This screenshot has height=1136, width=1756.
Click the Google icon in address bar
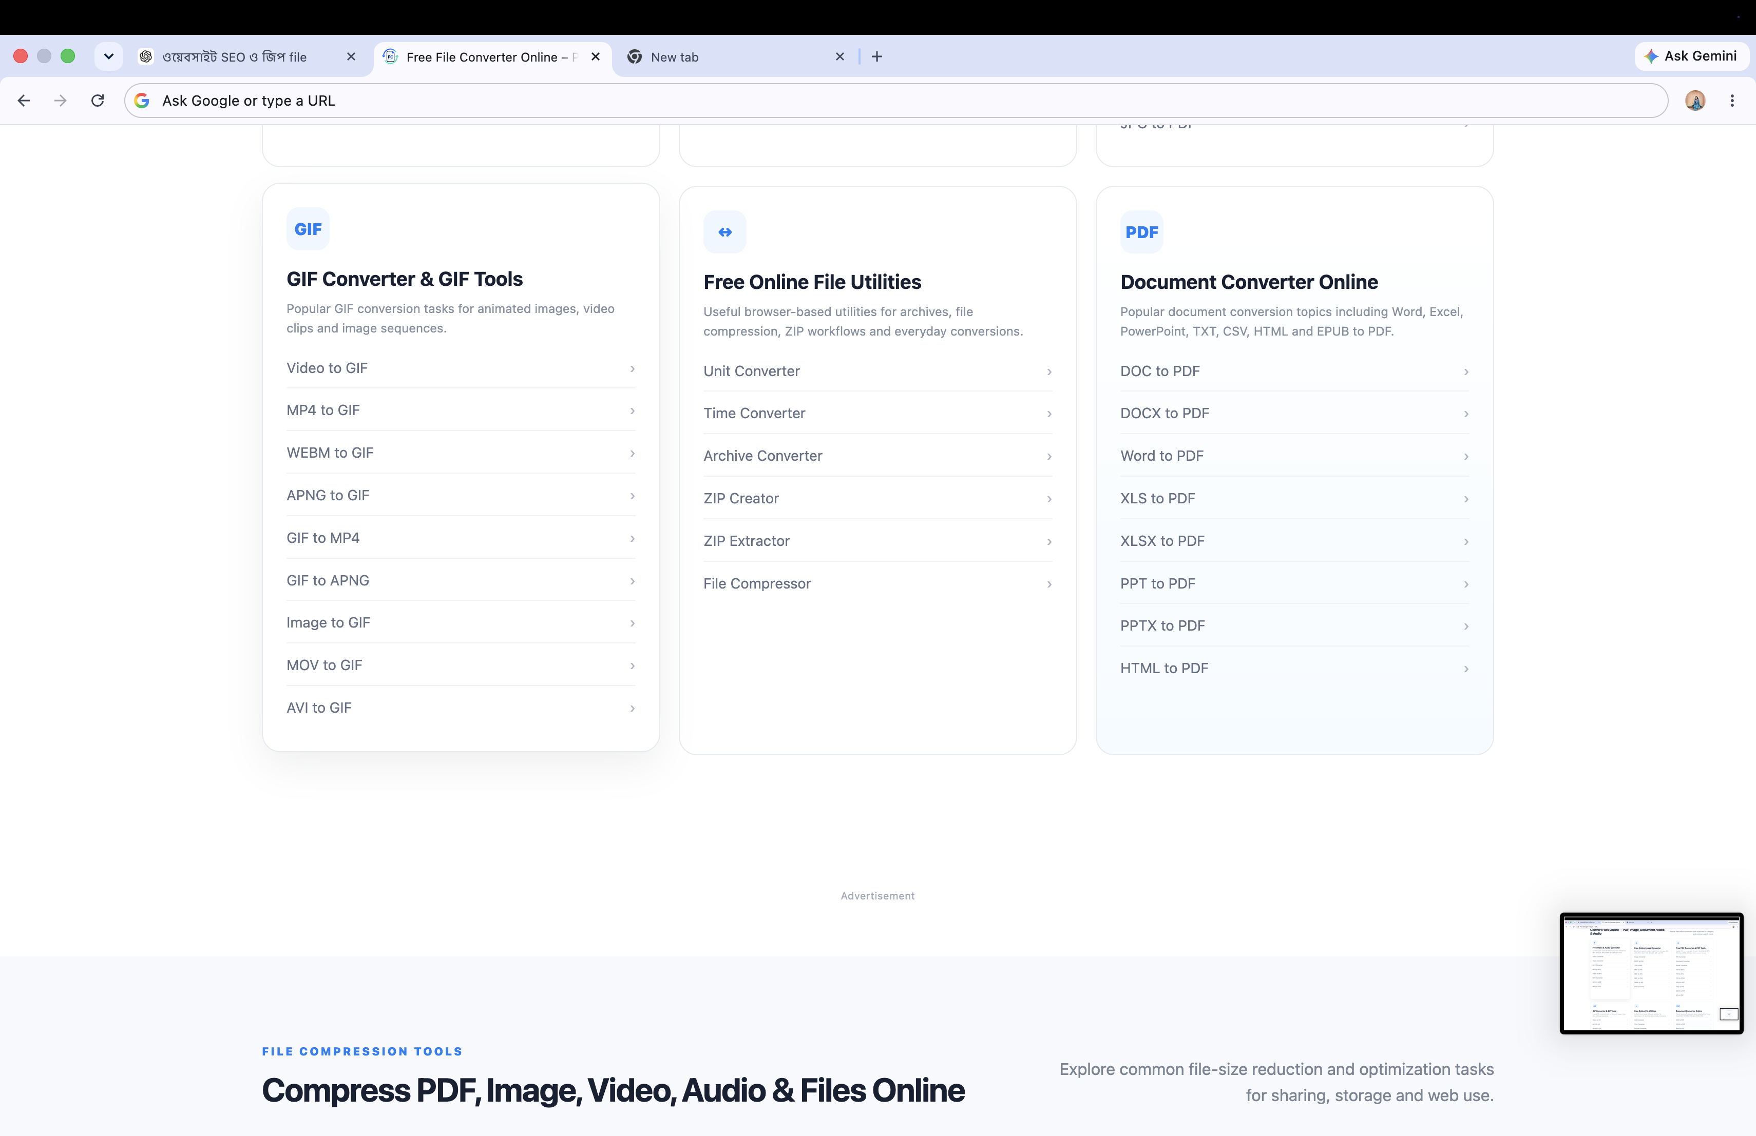click(142, 100)
